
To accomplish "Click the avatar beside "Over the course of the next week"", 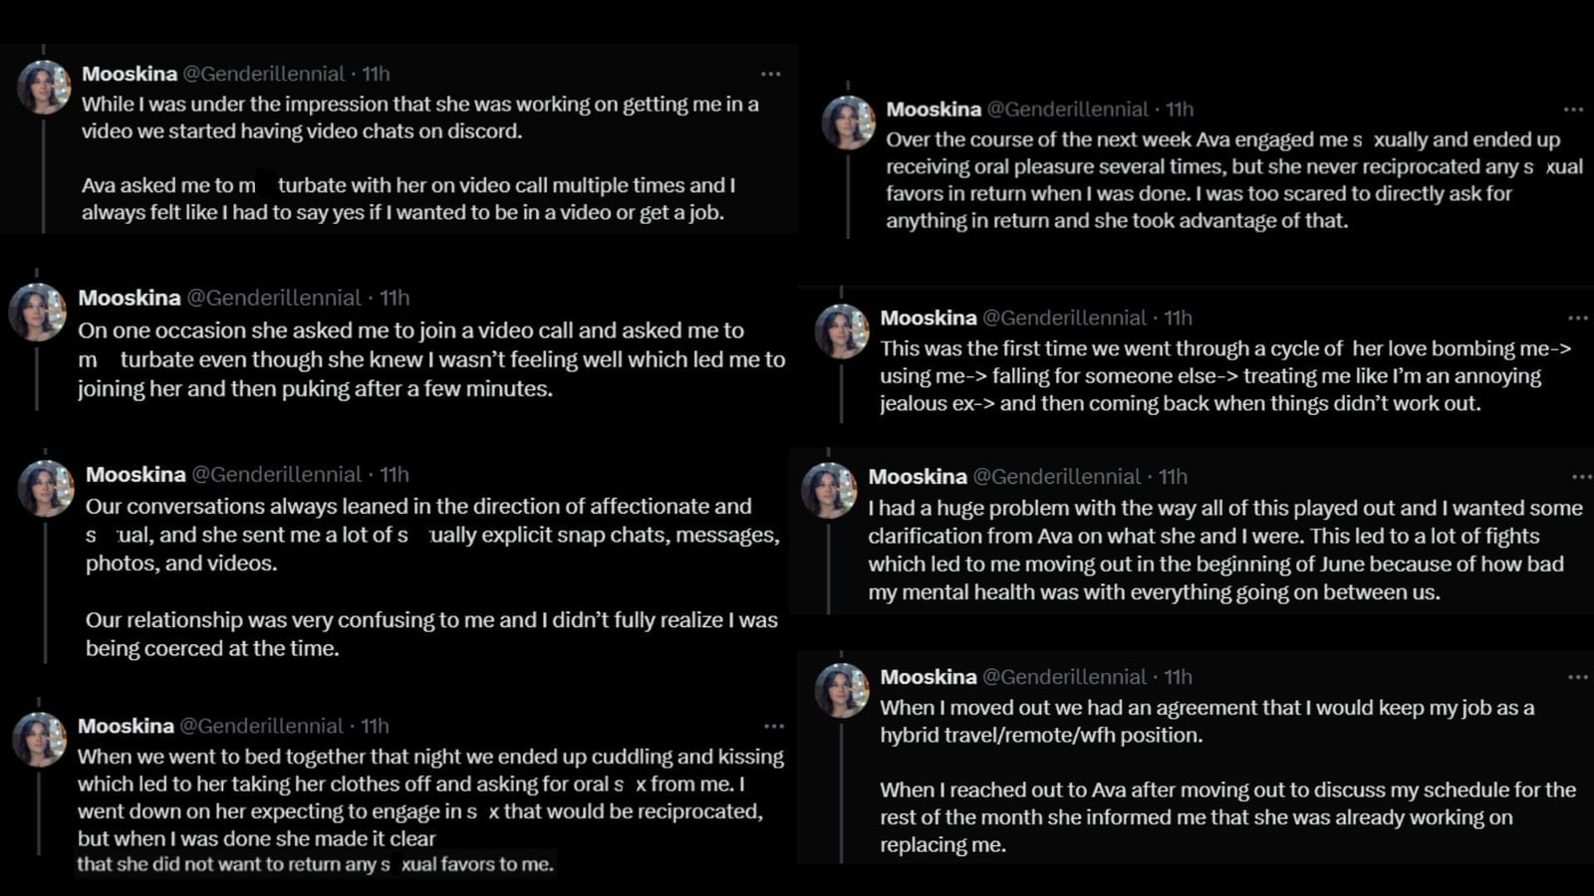I will [848, 122].
